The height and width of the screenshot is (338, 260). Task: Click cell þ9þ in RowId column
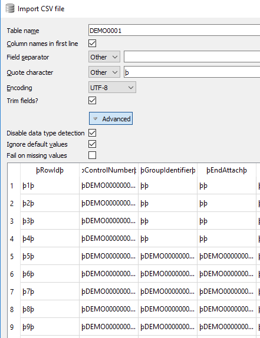(50, 327)
